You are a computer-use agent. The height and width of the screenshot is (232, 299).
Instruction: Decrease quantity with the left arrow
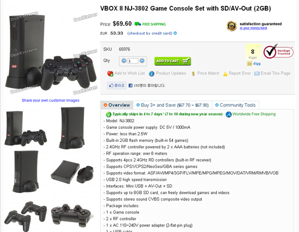point(124,61)
